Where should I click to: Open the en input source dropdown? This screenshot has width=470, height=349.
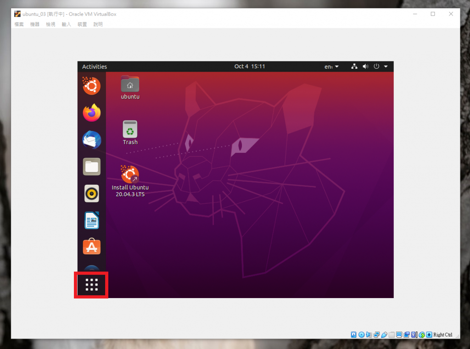coord(331,66)
